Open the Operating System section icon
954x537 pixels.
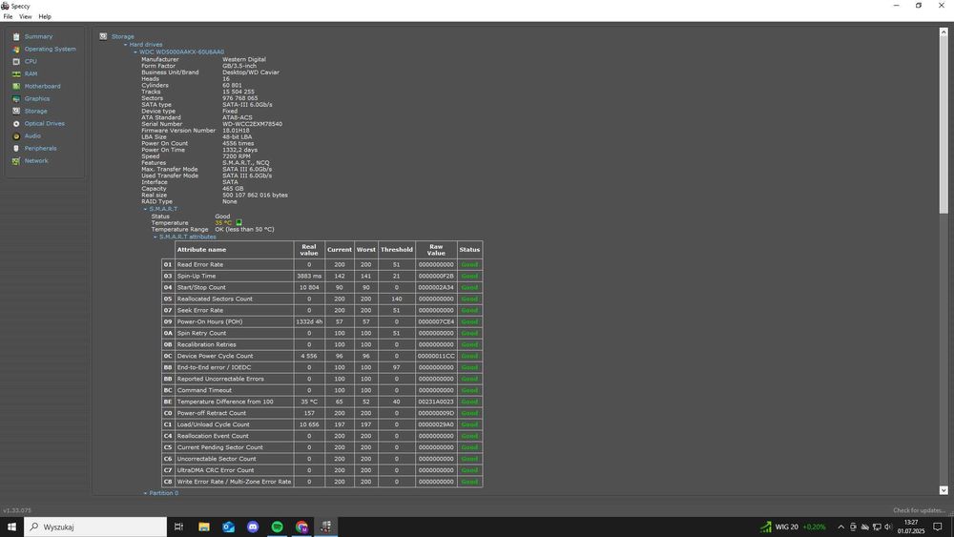pyautogui.click(x=16, y=50)
